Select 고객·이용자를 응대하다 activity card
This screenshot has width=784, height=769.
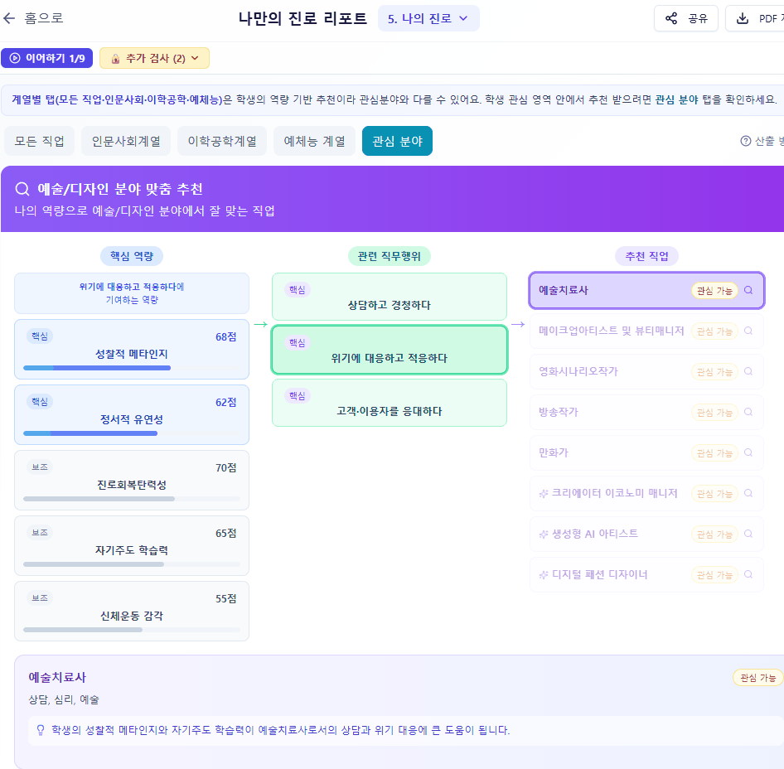390,403
